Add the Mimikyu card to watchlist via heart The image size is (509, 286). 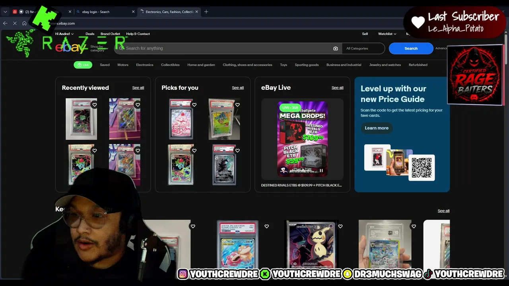340,226
